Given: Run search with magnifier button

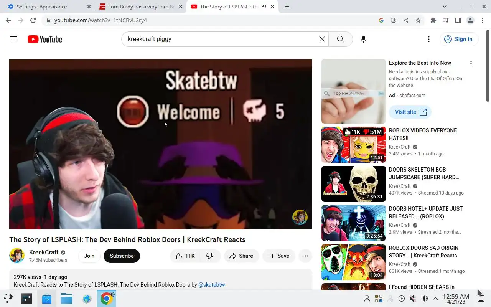Looking at the screenshot, I should point(340,39).
